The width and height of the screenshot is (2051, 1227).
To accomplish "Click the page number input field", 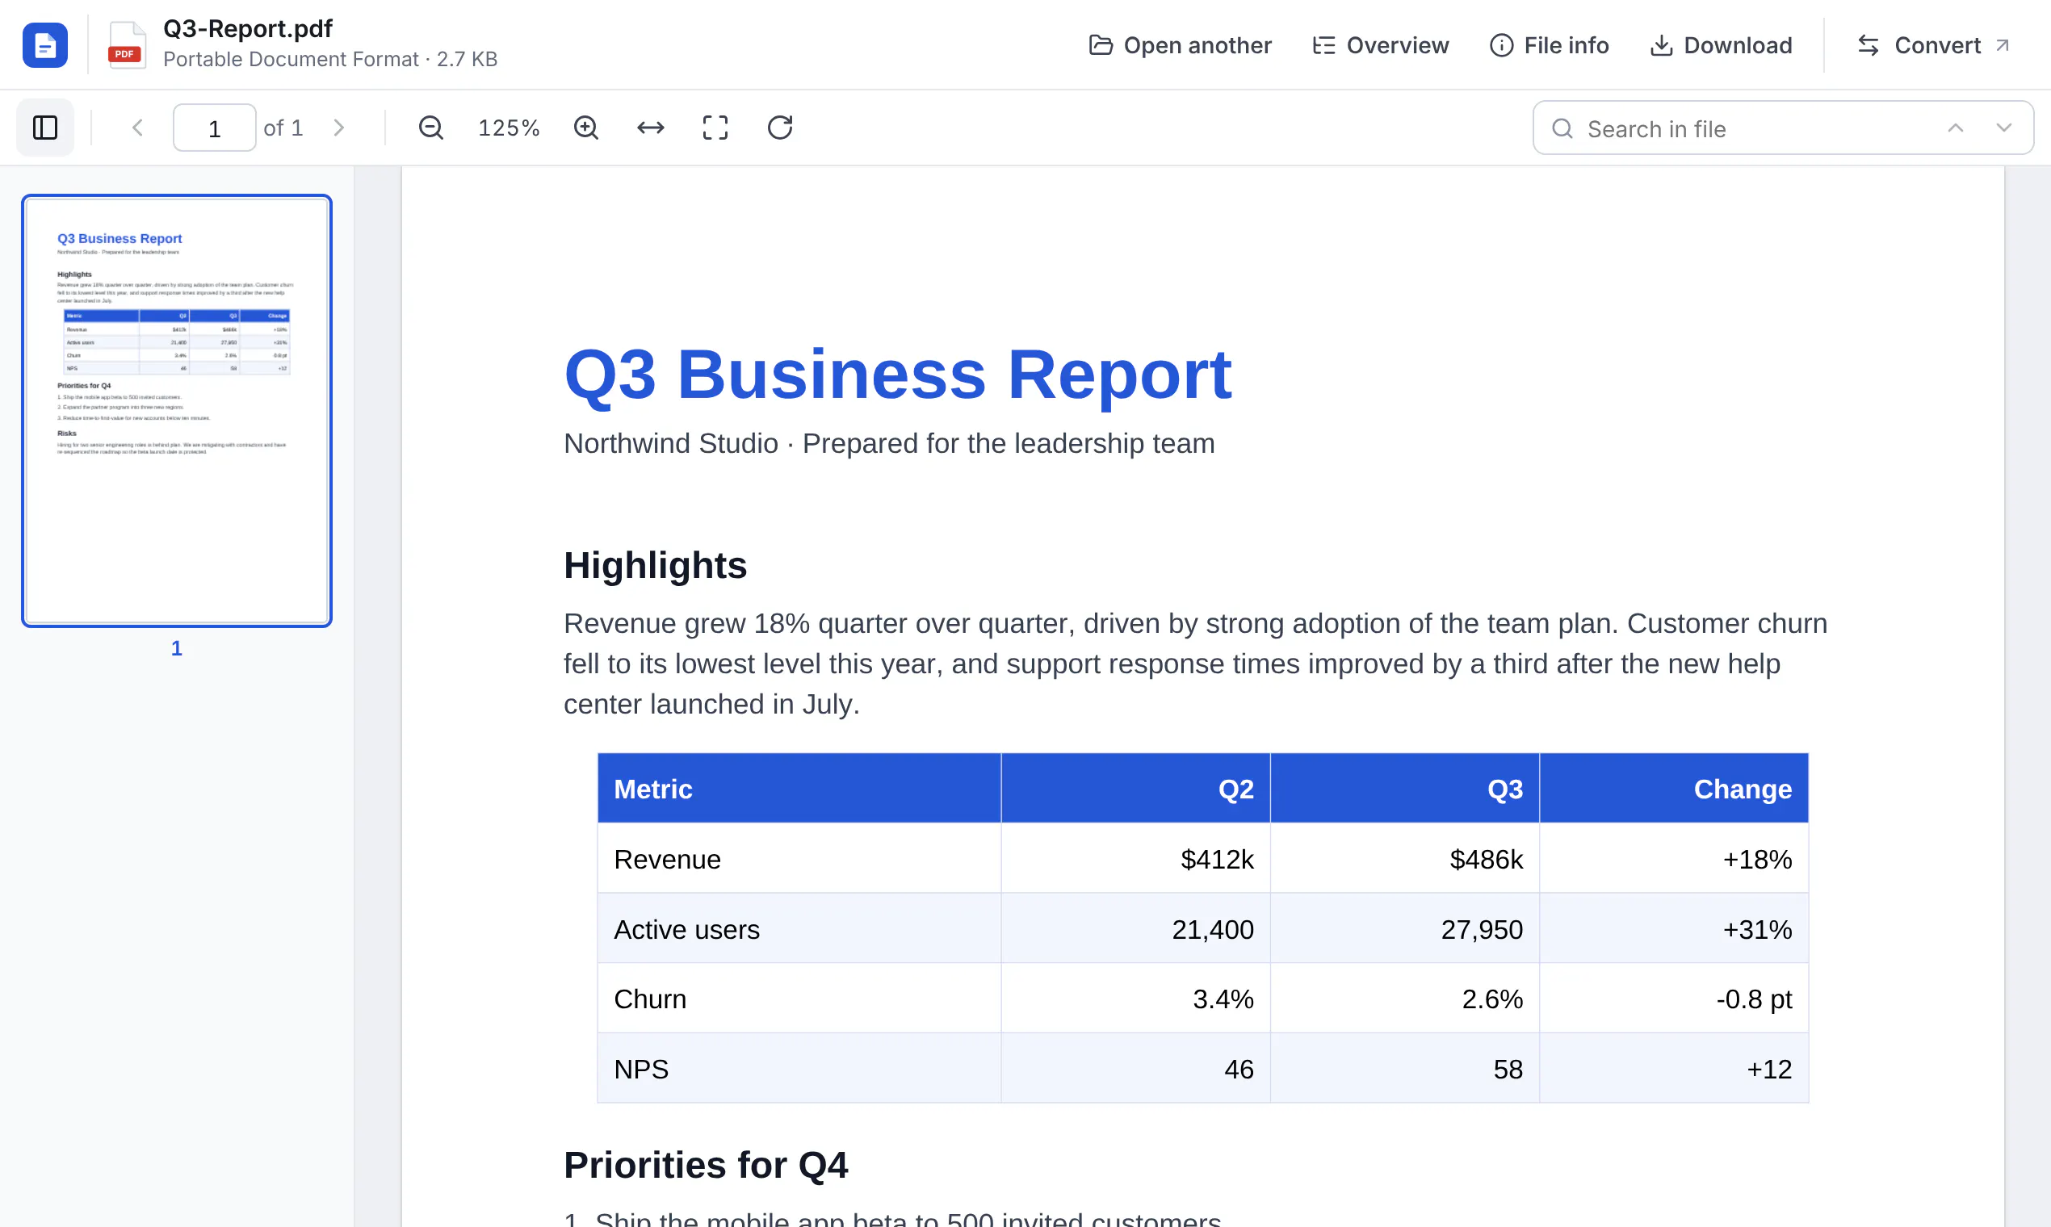I will click(214, 128).
